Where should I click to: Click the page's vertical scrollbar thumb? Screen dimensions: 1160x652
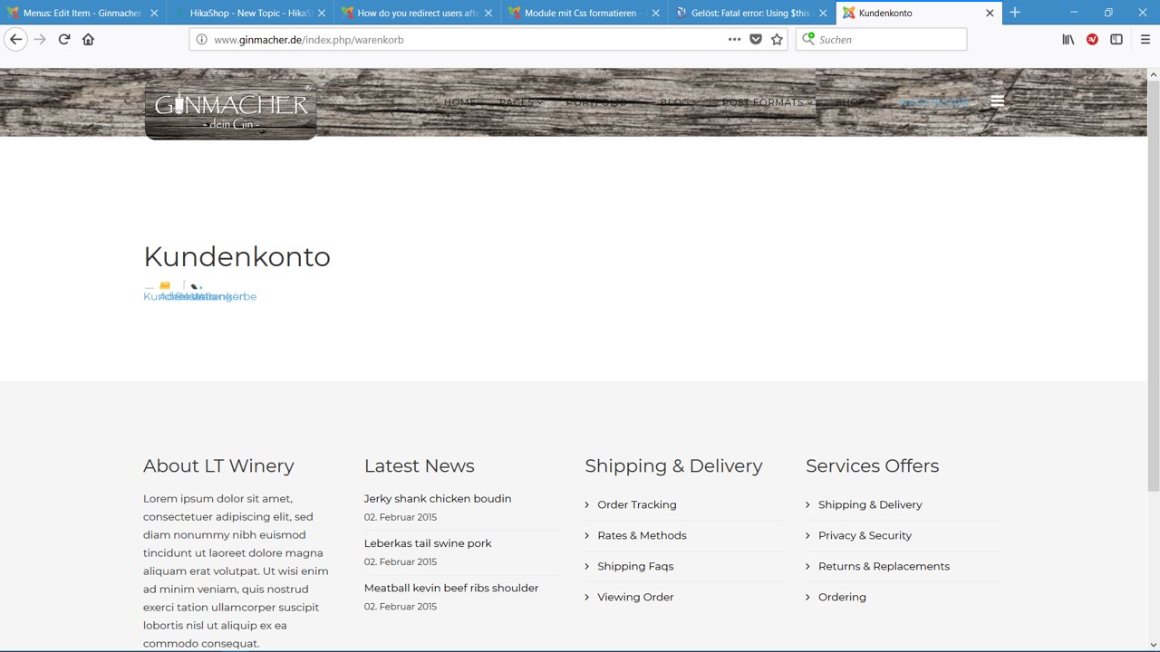click(x=1154, y=285)
